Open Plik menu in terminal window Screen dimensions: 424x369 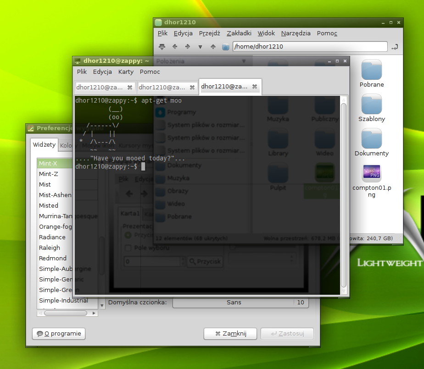pos(82,72)
